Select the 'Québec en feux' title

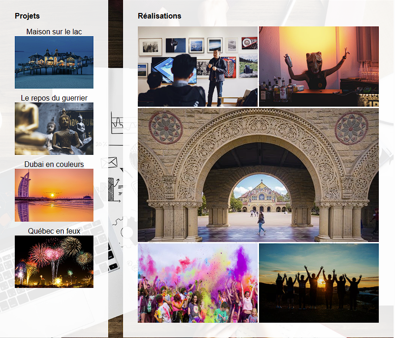pos(54,230)
